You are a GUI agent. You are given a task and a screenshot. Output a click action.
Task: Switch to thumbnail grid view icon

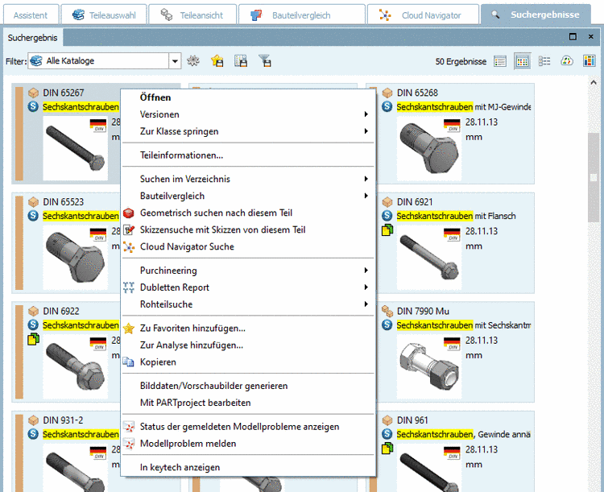[523, 61]
